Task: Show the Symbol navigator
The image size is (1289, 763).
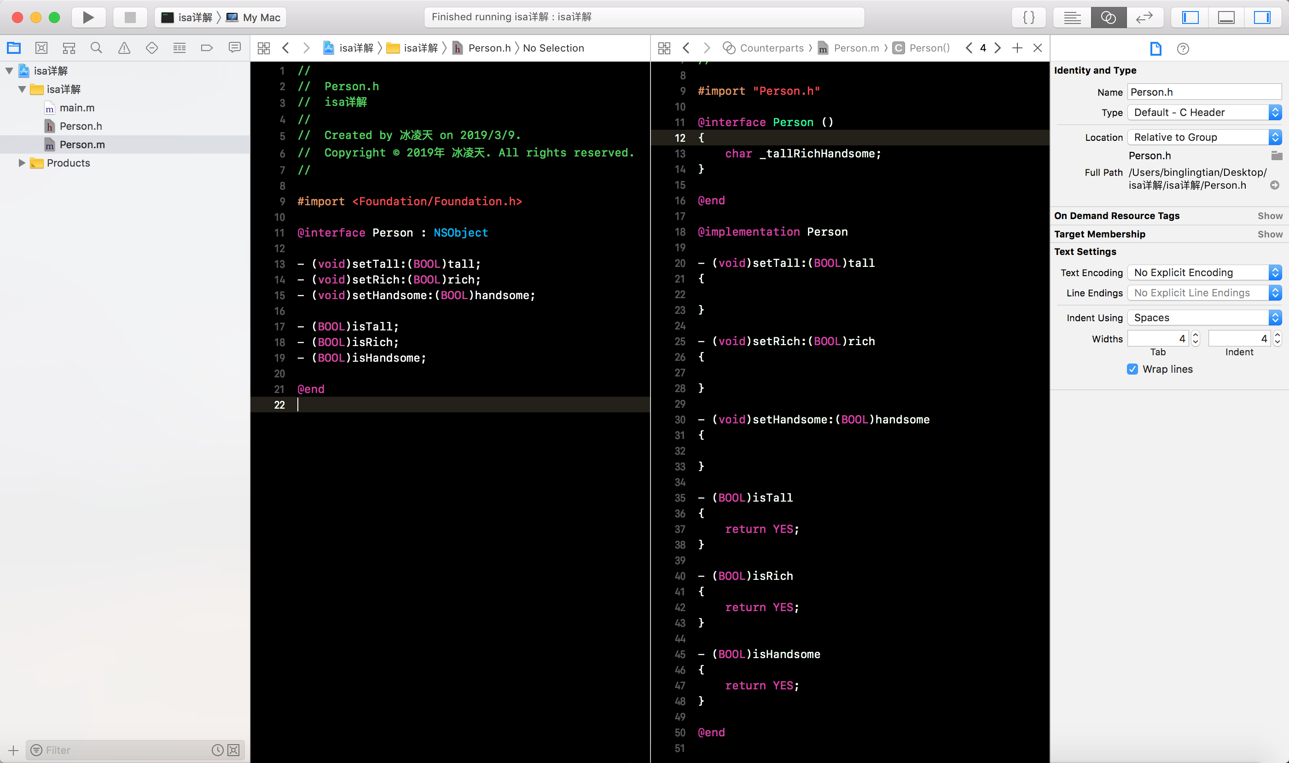Action: (x=69, y=48)
